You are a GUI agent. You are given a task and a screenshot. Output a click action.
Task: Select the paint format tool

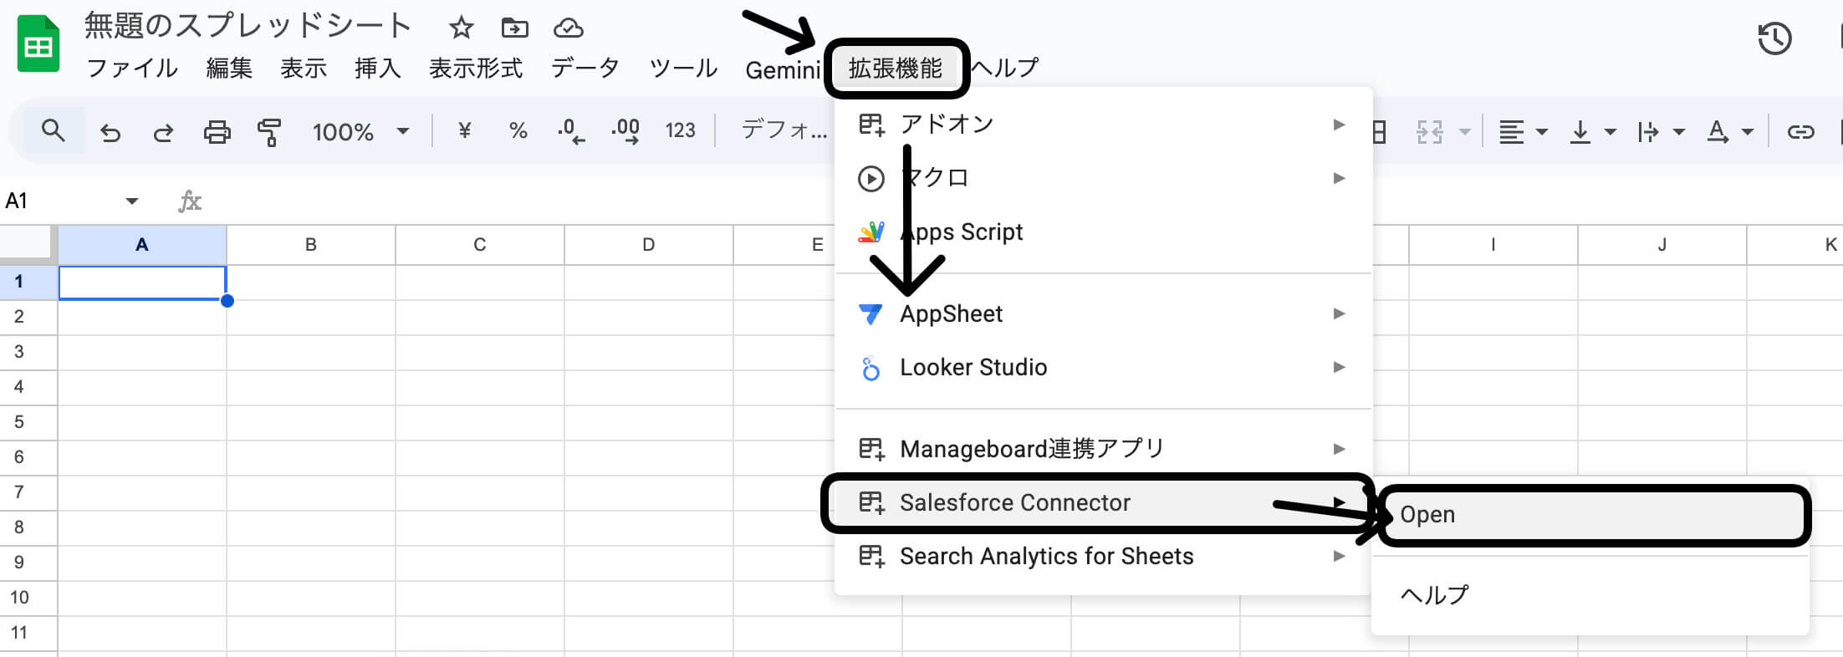(x=269, y=132)
